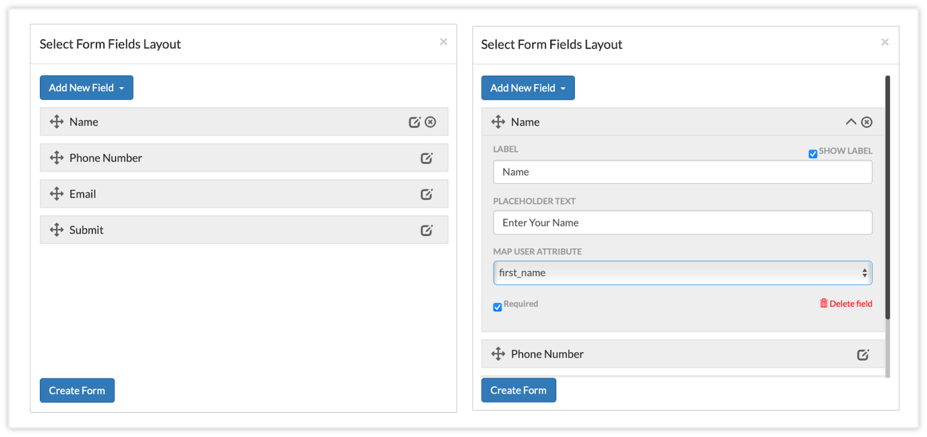This screenshot has width=927, height=437.
Task: Click edit icon on left Phone Number row
Action: pyautogui.click(x=426, y=158)
